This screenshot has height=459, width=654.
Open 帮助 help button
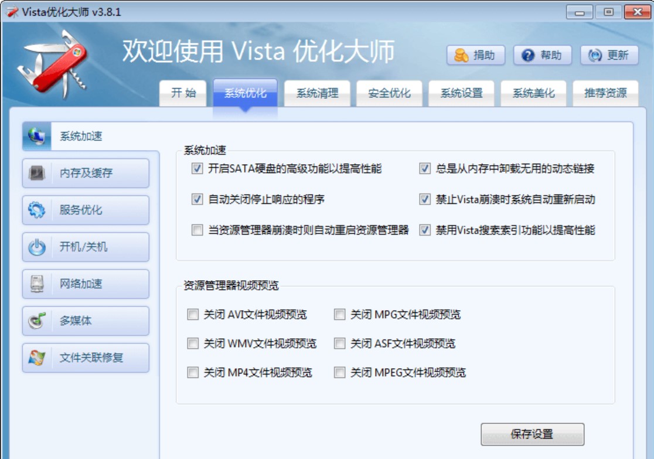click(x=542, y=55)
